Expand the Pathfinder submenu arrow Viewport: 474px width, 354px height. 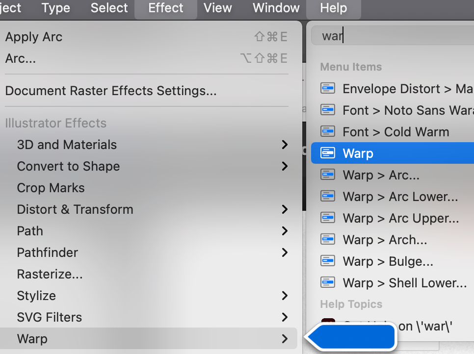[x=285, y=253]
